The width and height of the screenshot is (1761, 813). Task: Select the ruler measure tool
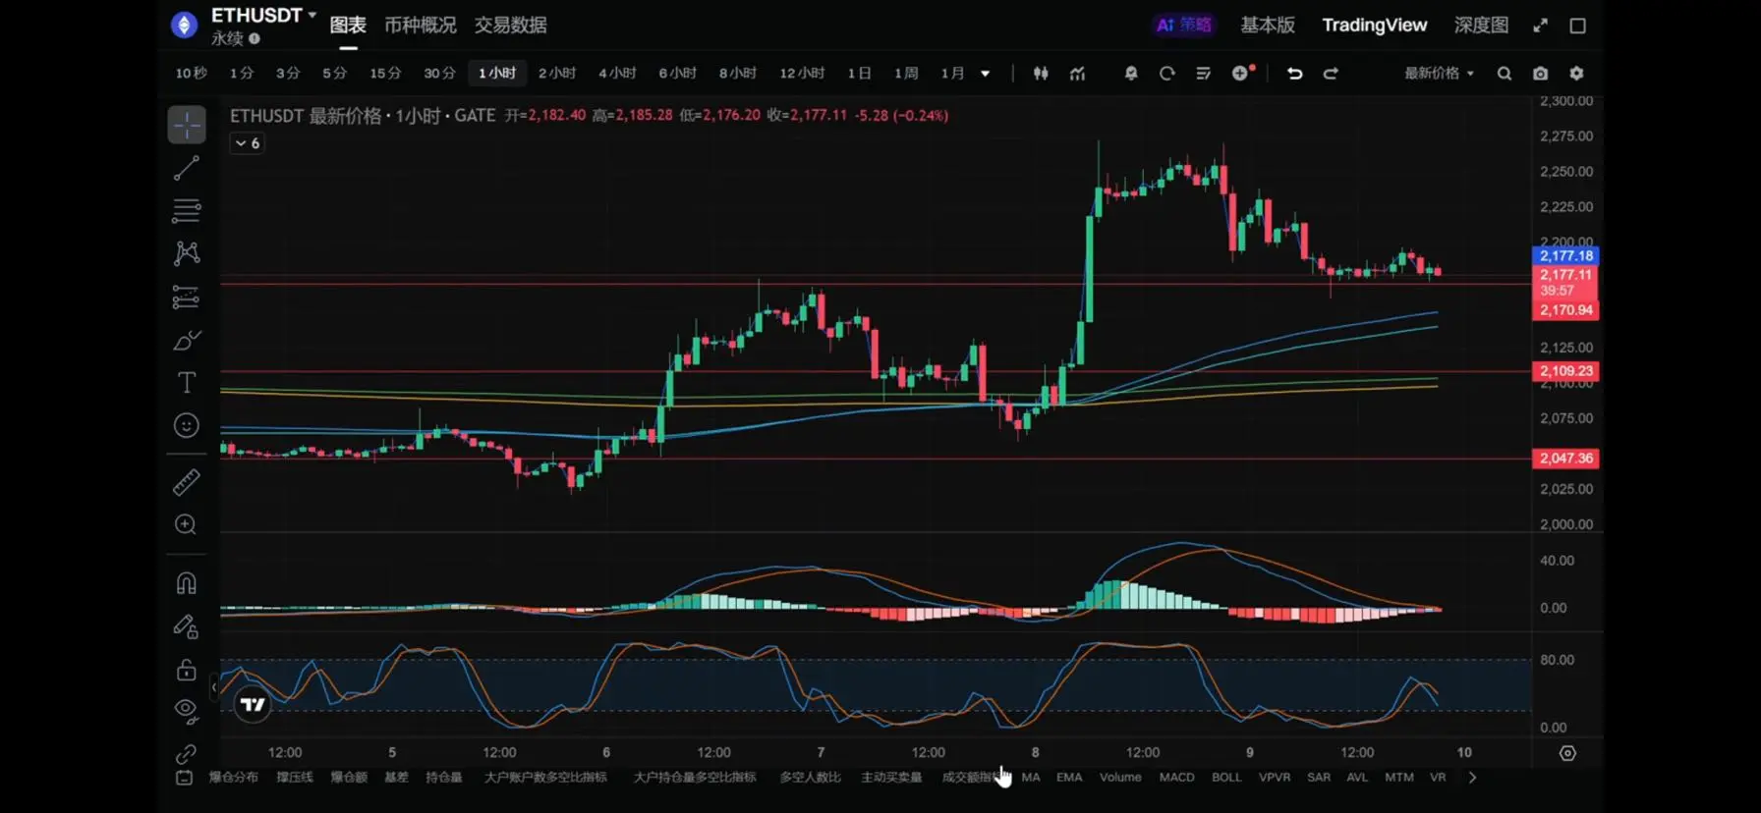186,482
